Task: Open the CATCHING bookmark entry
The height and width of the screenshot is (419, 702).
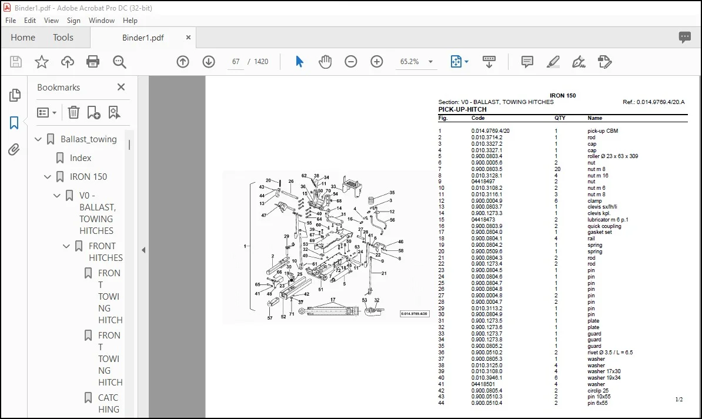Action: (x=109, y=403)
